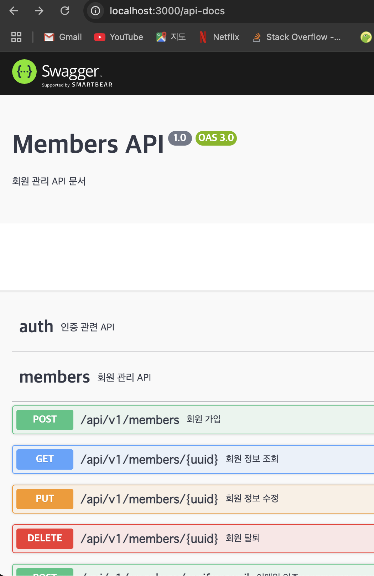This screenshot has width=374, height=576.
Task: Open the apps grid icon in bookmarks bar
Action: tap(16, 37)
